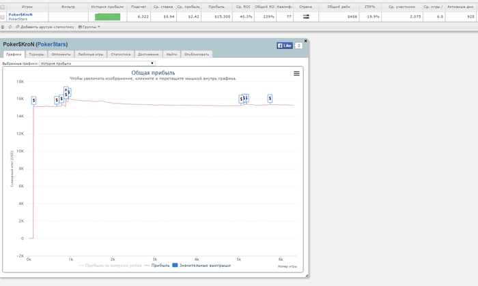478x286 pixels.
Task: Click 'Добавить другую статистику' link
Action: tap(45, 27)
